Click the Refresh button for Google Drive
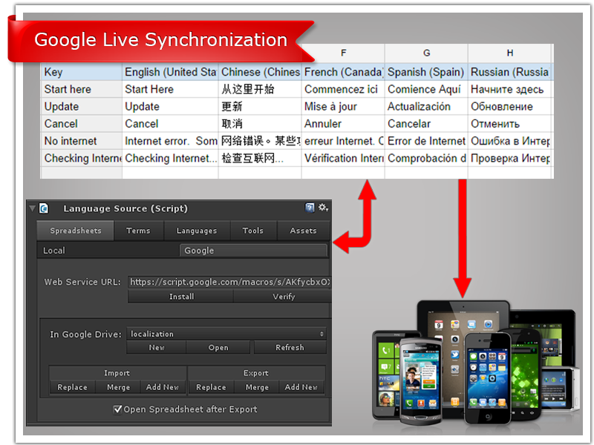Viewport: 594px width, 445px height. pyautogui.click(x=290, y=347)
